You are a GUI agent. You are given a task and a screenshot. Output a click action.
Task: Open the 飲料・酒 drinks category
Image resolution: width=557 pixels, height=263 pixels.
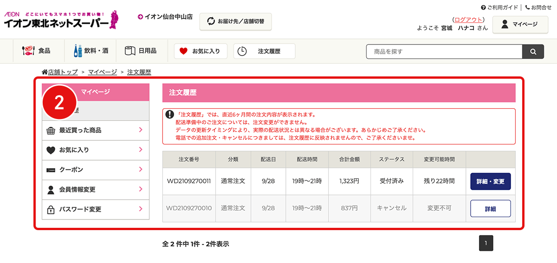91,51
